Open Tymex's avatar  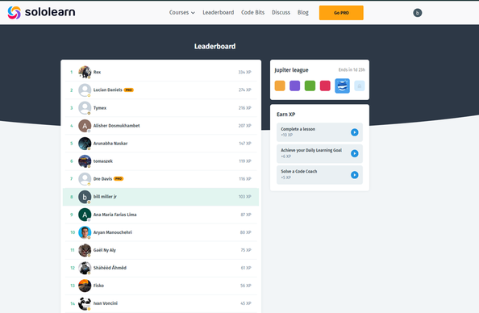(85, 108)
